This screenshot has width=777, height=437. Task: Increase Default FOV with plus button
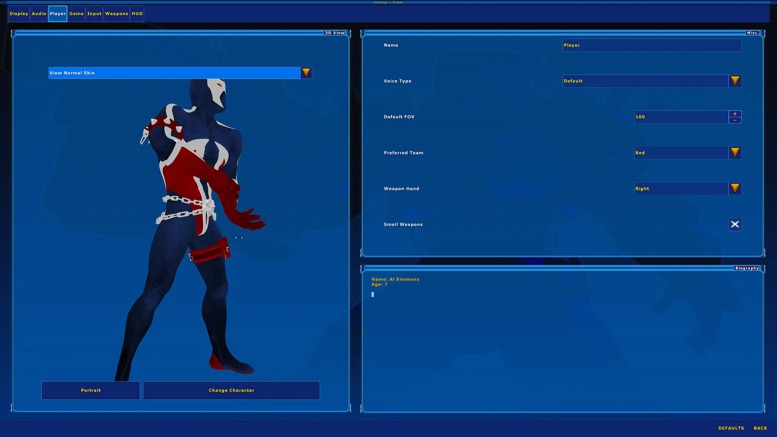[x=735, y=114]
